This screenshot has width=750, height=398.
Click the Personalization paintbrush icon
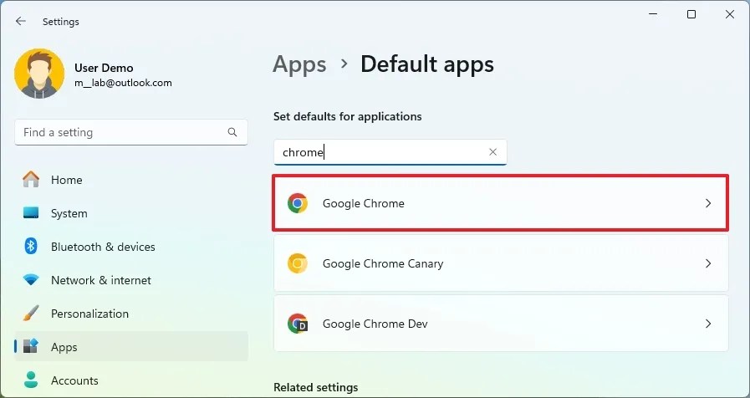click(x=31, y=314)
